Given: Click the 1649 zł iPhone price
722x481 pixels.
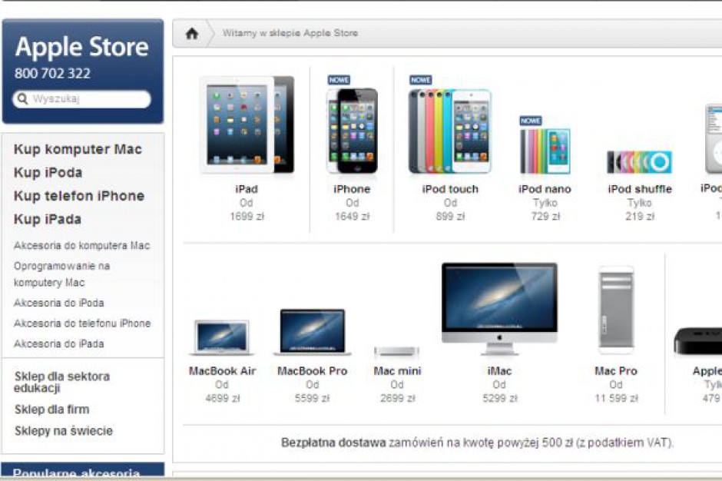Looking at the screenshot, I should [x=352, y=217].
